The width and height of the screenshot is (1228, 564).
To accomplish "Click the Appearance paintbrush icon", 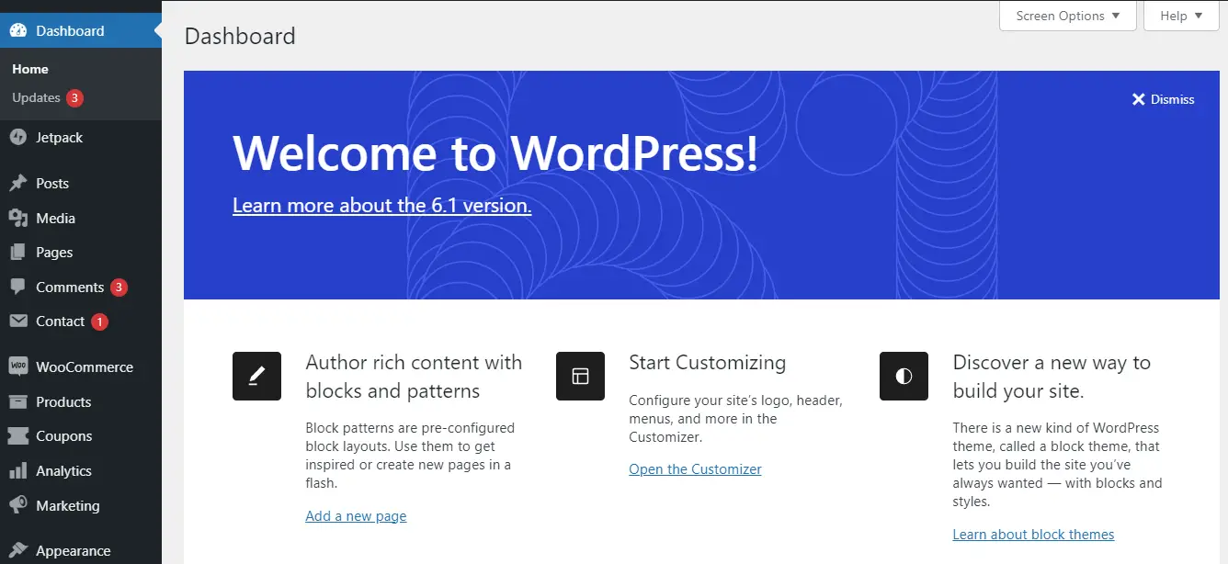I will pyautogui.click(x=17, y=551).
